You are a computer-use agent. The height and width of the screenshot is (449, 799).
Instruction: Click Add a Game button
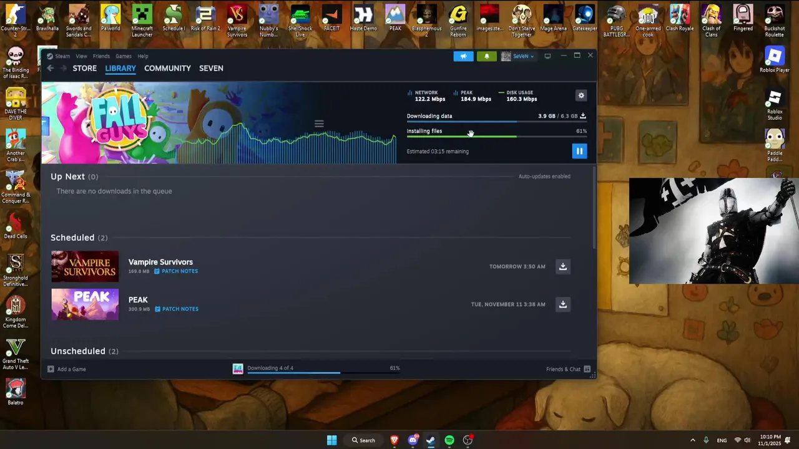[x=67, y=369]
